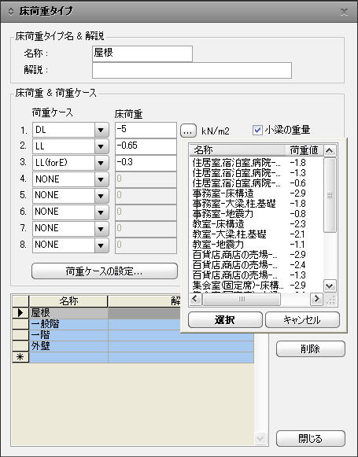Click the 削除 button

311,349
